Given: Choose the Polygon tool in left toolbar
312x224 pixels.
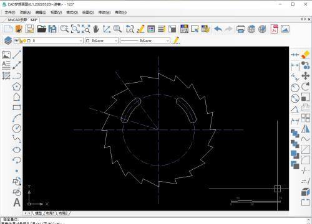Looking at the screenshot, I should point(17,86).
